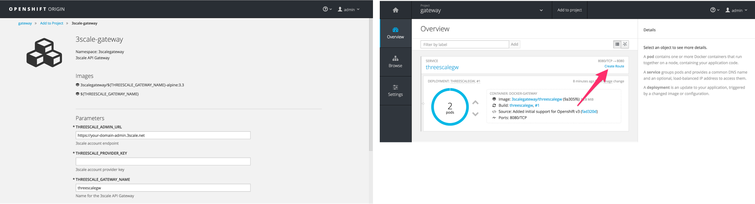This screenshot has height=204, width=755.
Task: Click the ports icon beside Ports: 8080/TCP
Action: point(494,117)
